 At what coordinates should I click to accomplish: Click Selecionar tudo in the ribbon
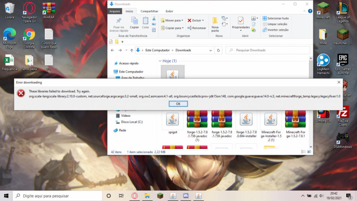pyautogui.click(x=276, y=18)
